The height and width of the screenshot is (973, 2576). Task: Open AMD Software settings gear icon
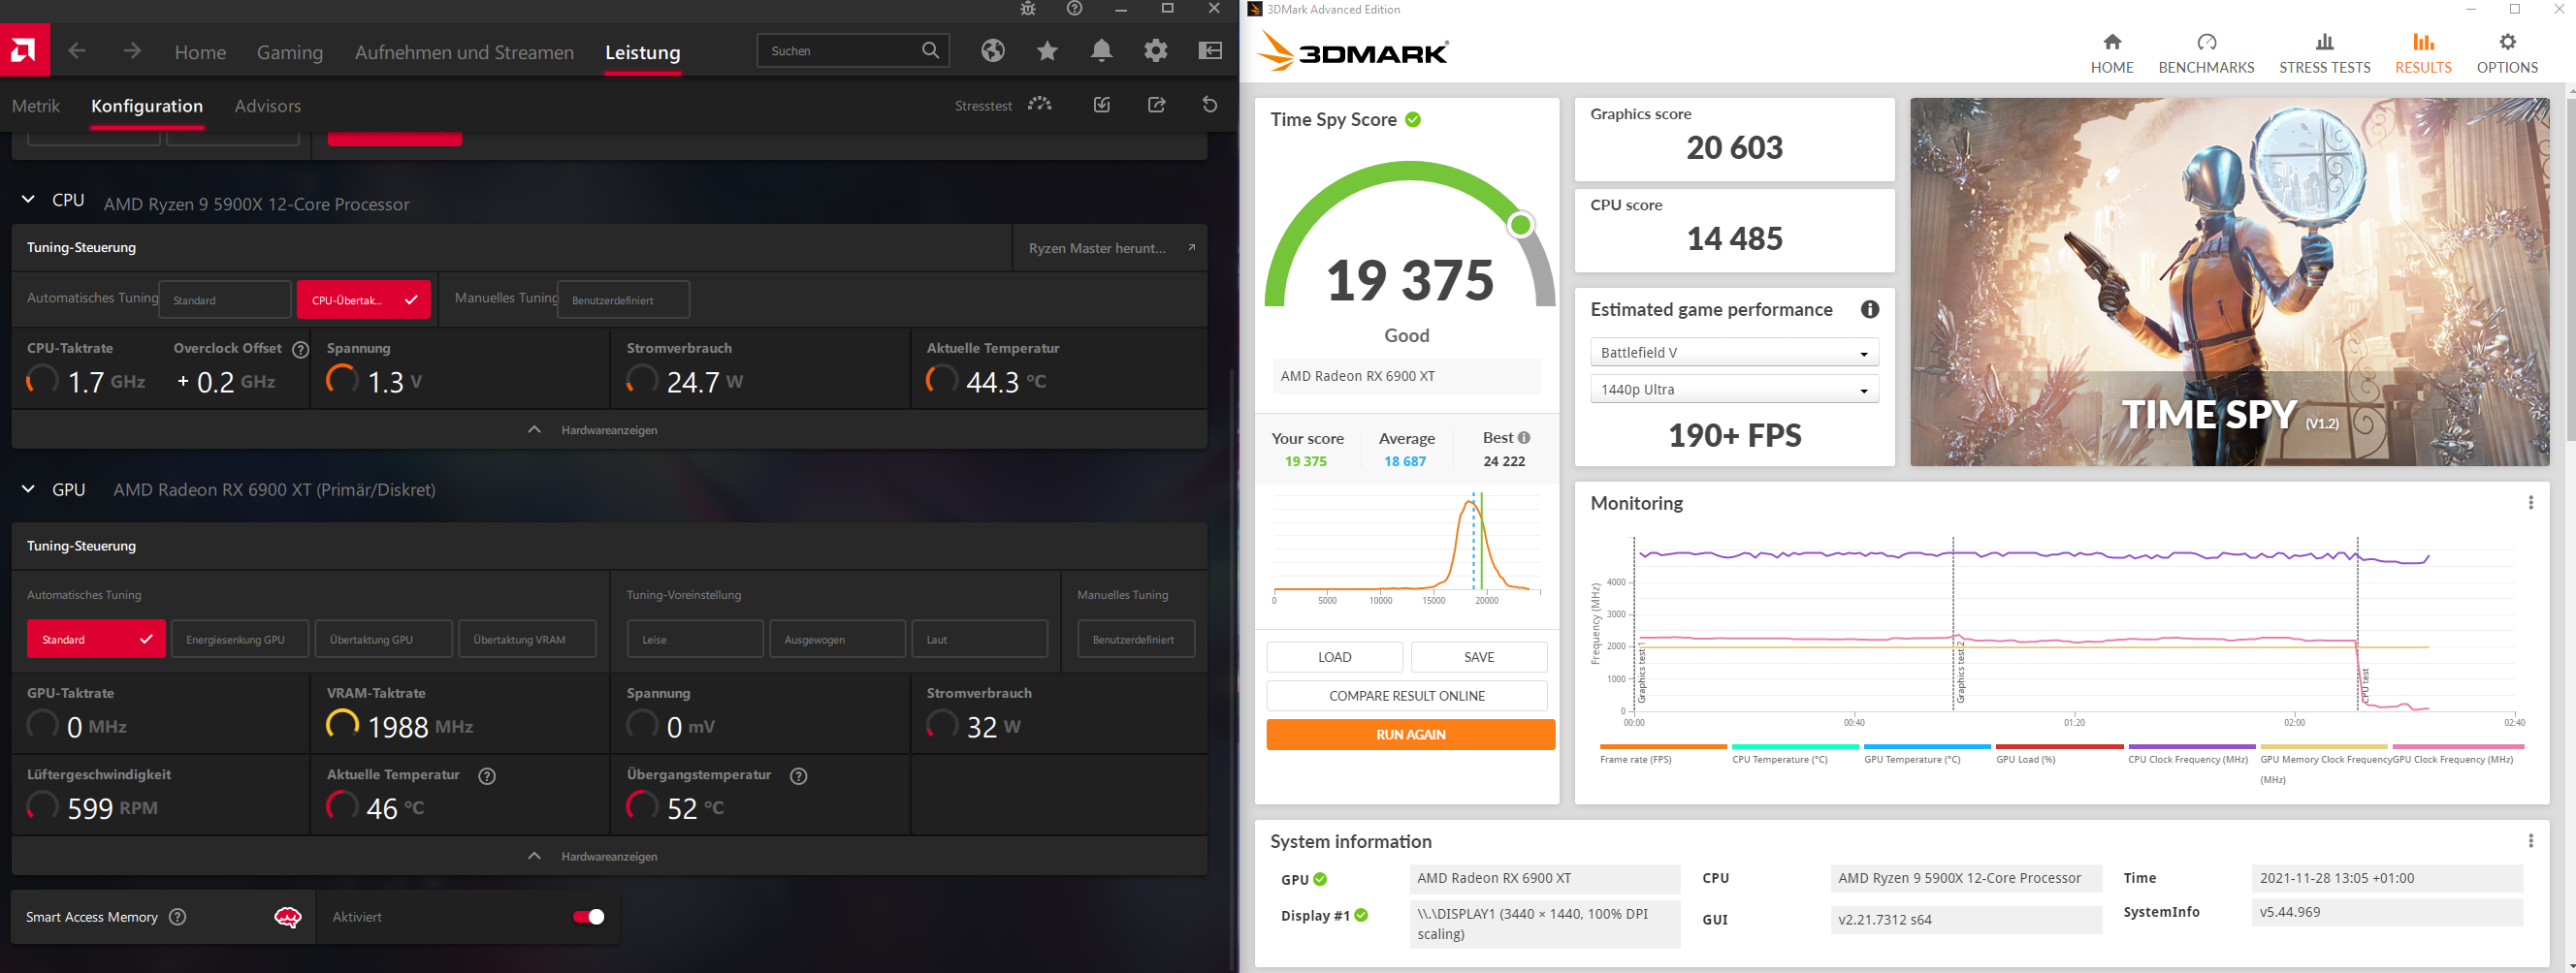click(x=1156, y=51)
